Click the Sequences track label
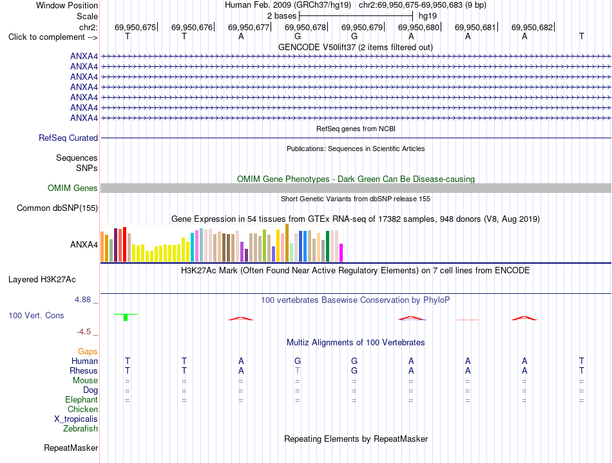The height and width of the screenshot is (463, 612). point(77,158)
